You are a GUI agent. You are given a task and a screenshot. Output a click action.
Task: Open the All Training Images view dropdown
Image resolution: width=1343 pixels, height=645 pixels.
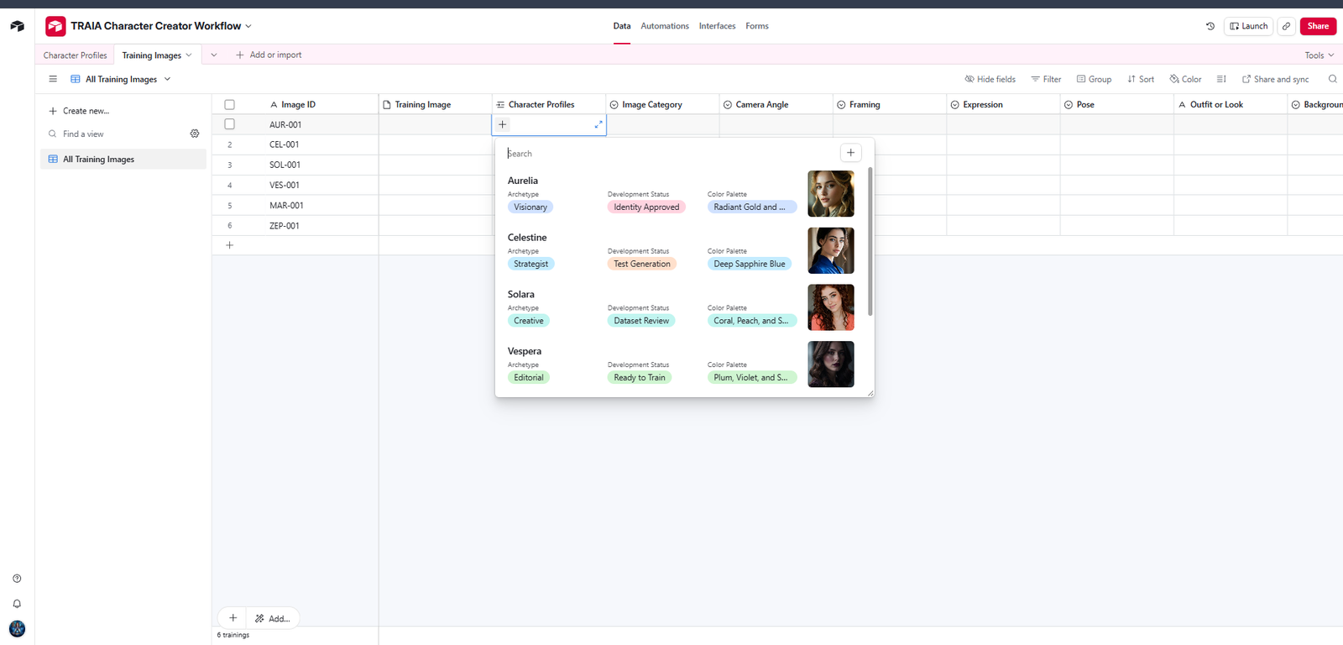click(121, 79)
